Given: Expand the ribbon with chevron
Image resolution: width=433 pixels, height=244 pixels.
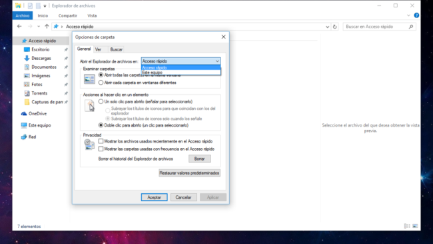Looking at the screenshot, I should point(409,15).
